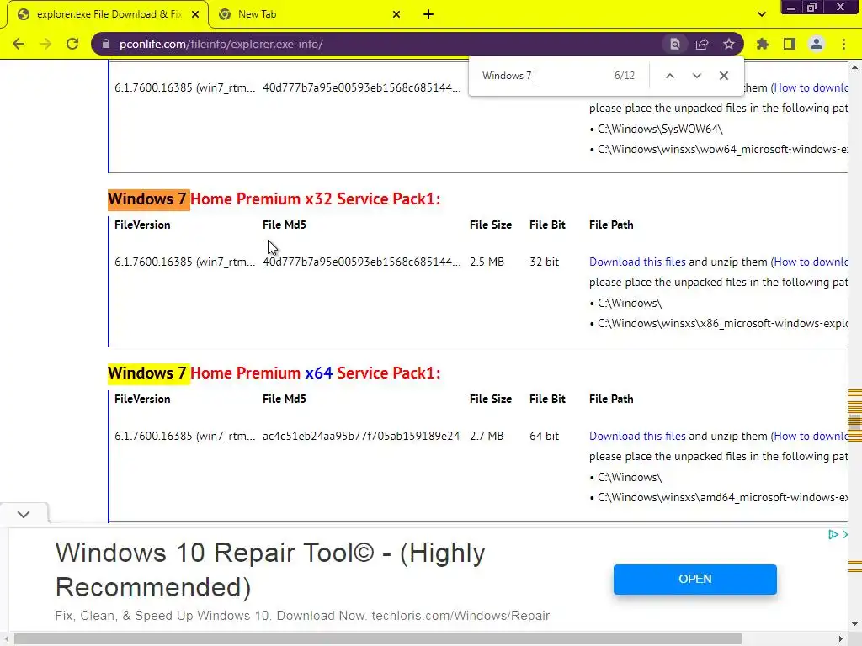This screenshot has width=862, height=646.
Task: Open How to download link in x32 row
Action: coord(811,262)
